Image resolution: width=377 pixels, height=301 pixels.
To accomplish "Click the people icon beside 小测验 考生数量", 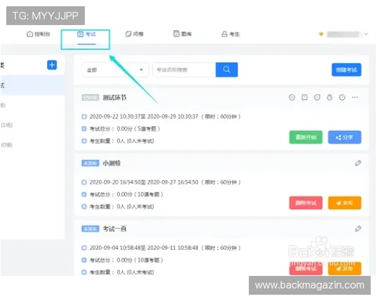I will coord(84,206).
